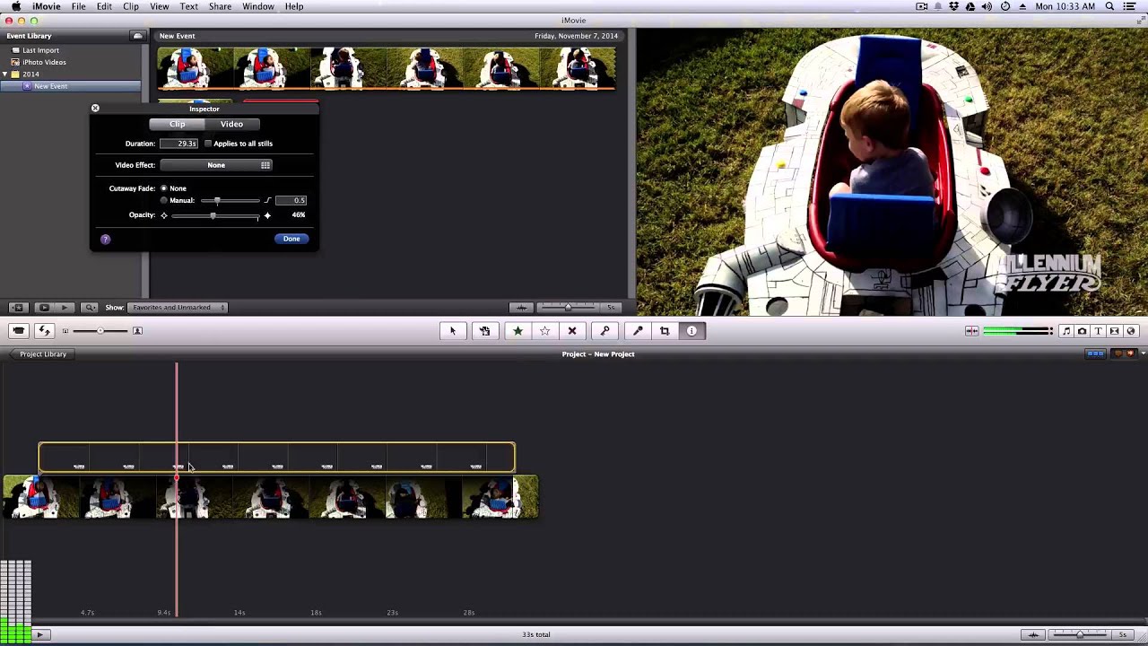Click Done in Inspector
1148x646 pixels.
tap(291, 239)
